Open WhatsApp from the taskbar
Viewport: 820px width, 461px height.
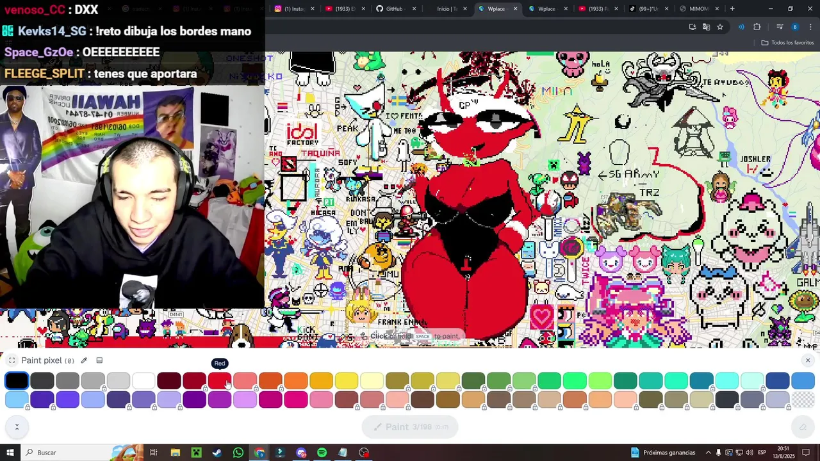tap(238, 453)
